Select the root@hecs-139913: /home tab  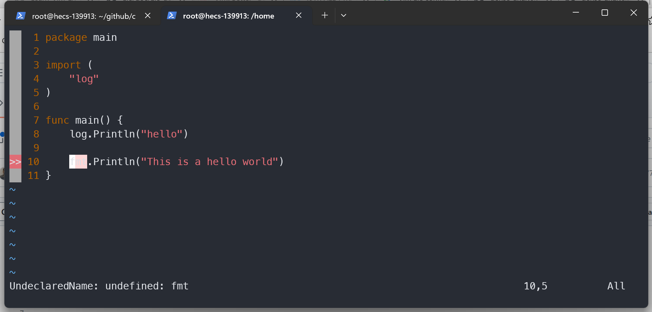click(x=228, y=16)
